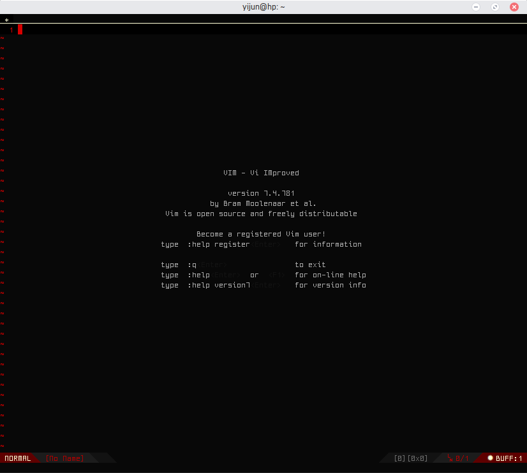Click 'Become a registered Vim user!' text
The height and width of the screenshot is (473, 527).
pyautogui.click(x=261, y=234)
